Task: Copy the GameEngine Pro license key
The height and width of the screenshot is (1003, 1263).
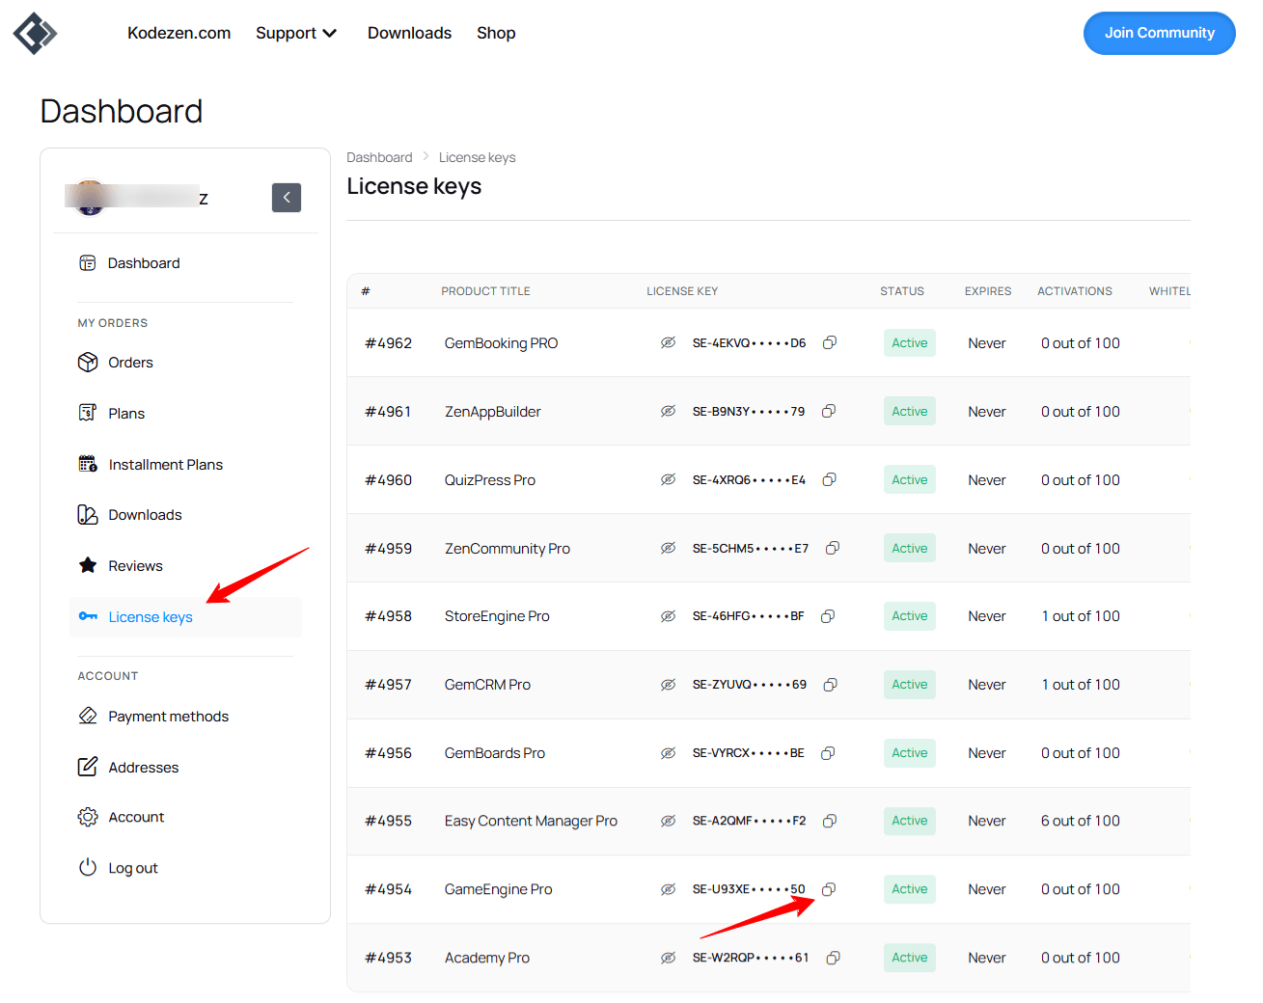Action: pyautogui.click(x=828, y=889)
